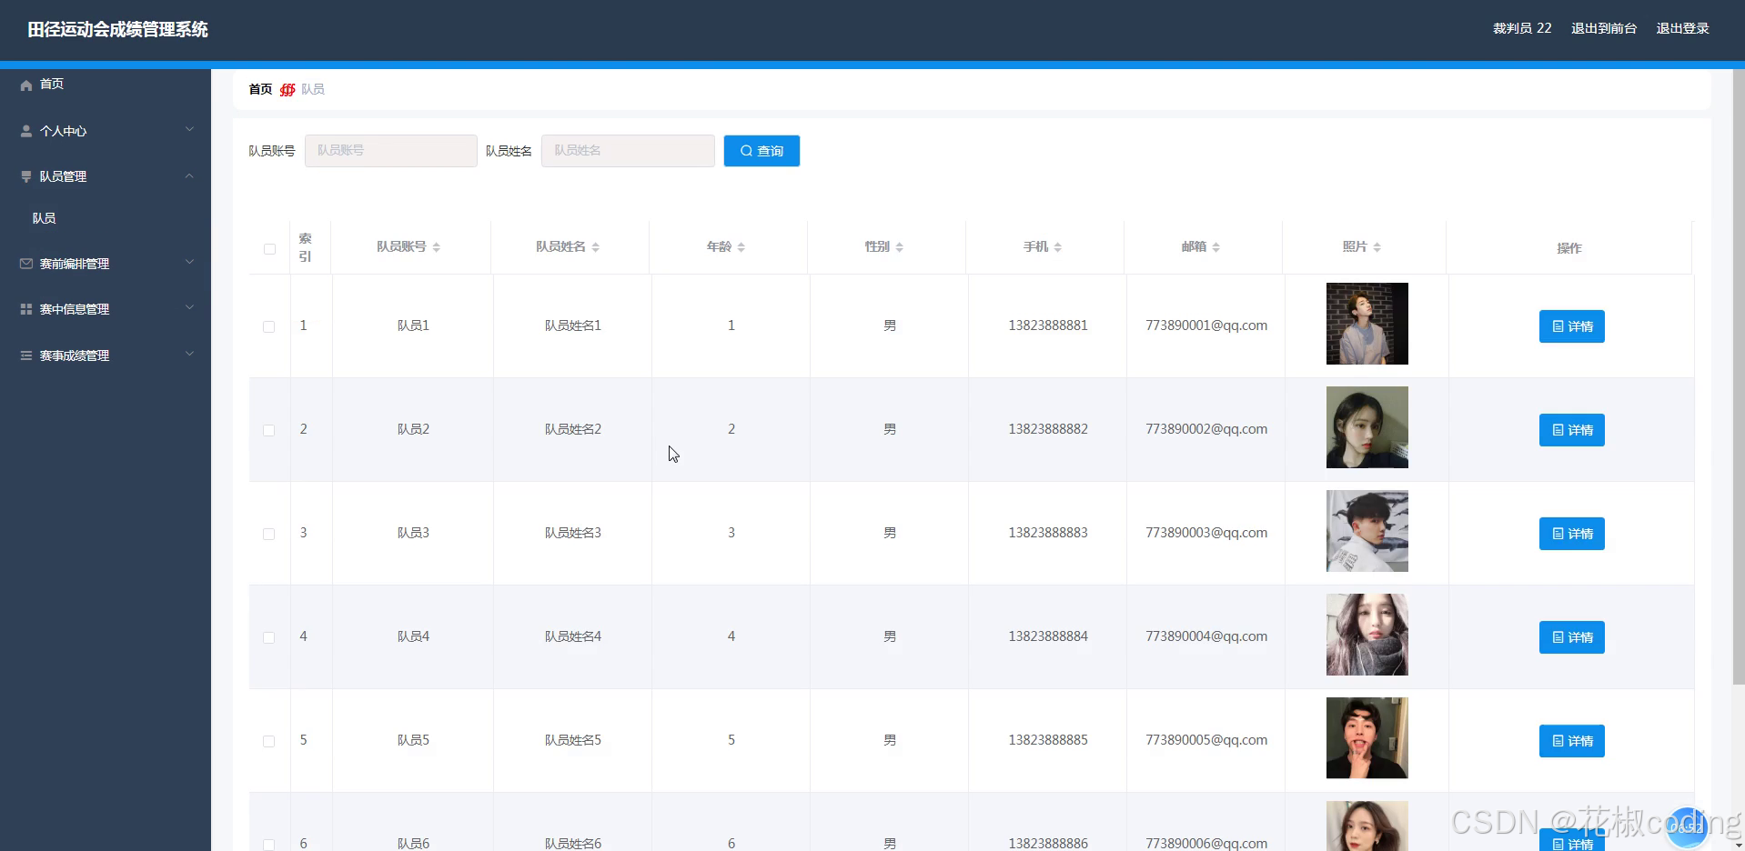Open 详情 for 队员2
The width and height of the screenshot is (1745, 851).
pos(1571,430)
